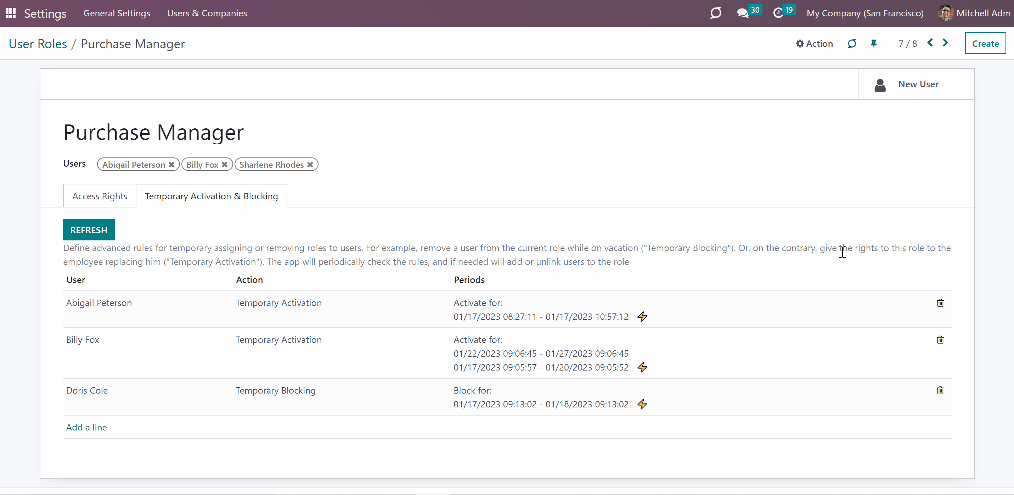Click the Purchase Manager role title field
The width and height of the screenshot is (1014, 495).
pyautogui.click(x=153, y=132)
